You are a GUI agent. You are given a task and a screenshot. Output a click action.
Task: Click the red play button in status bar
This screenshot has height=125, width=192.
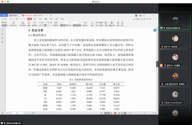click(115, 113)
